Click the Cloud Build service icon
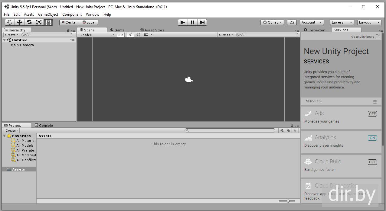 (x=308, y=162)
